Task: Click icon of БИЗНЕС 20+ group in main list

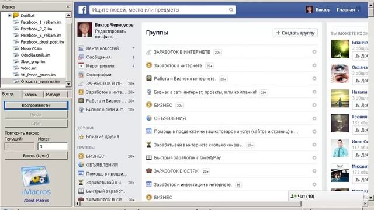Action: pyautogui.click(x=149, y=105)
